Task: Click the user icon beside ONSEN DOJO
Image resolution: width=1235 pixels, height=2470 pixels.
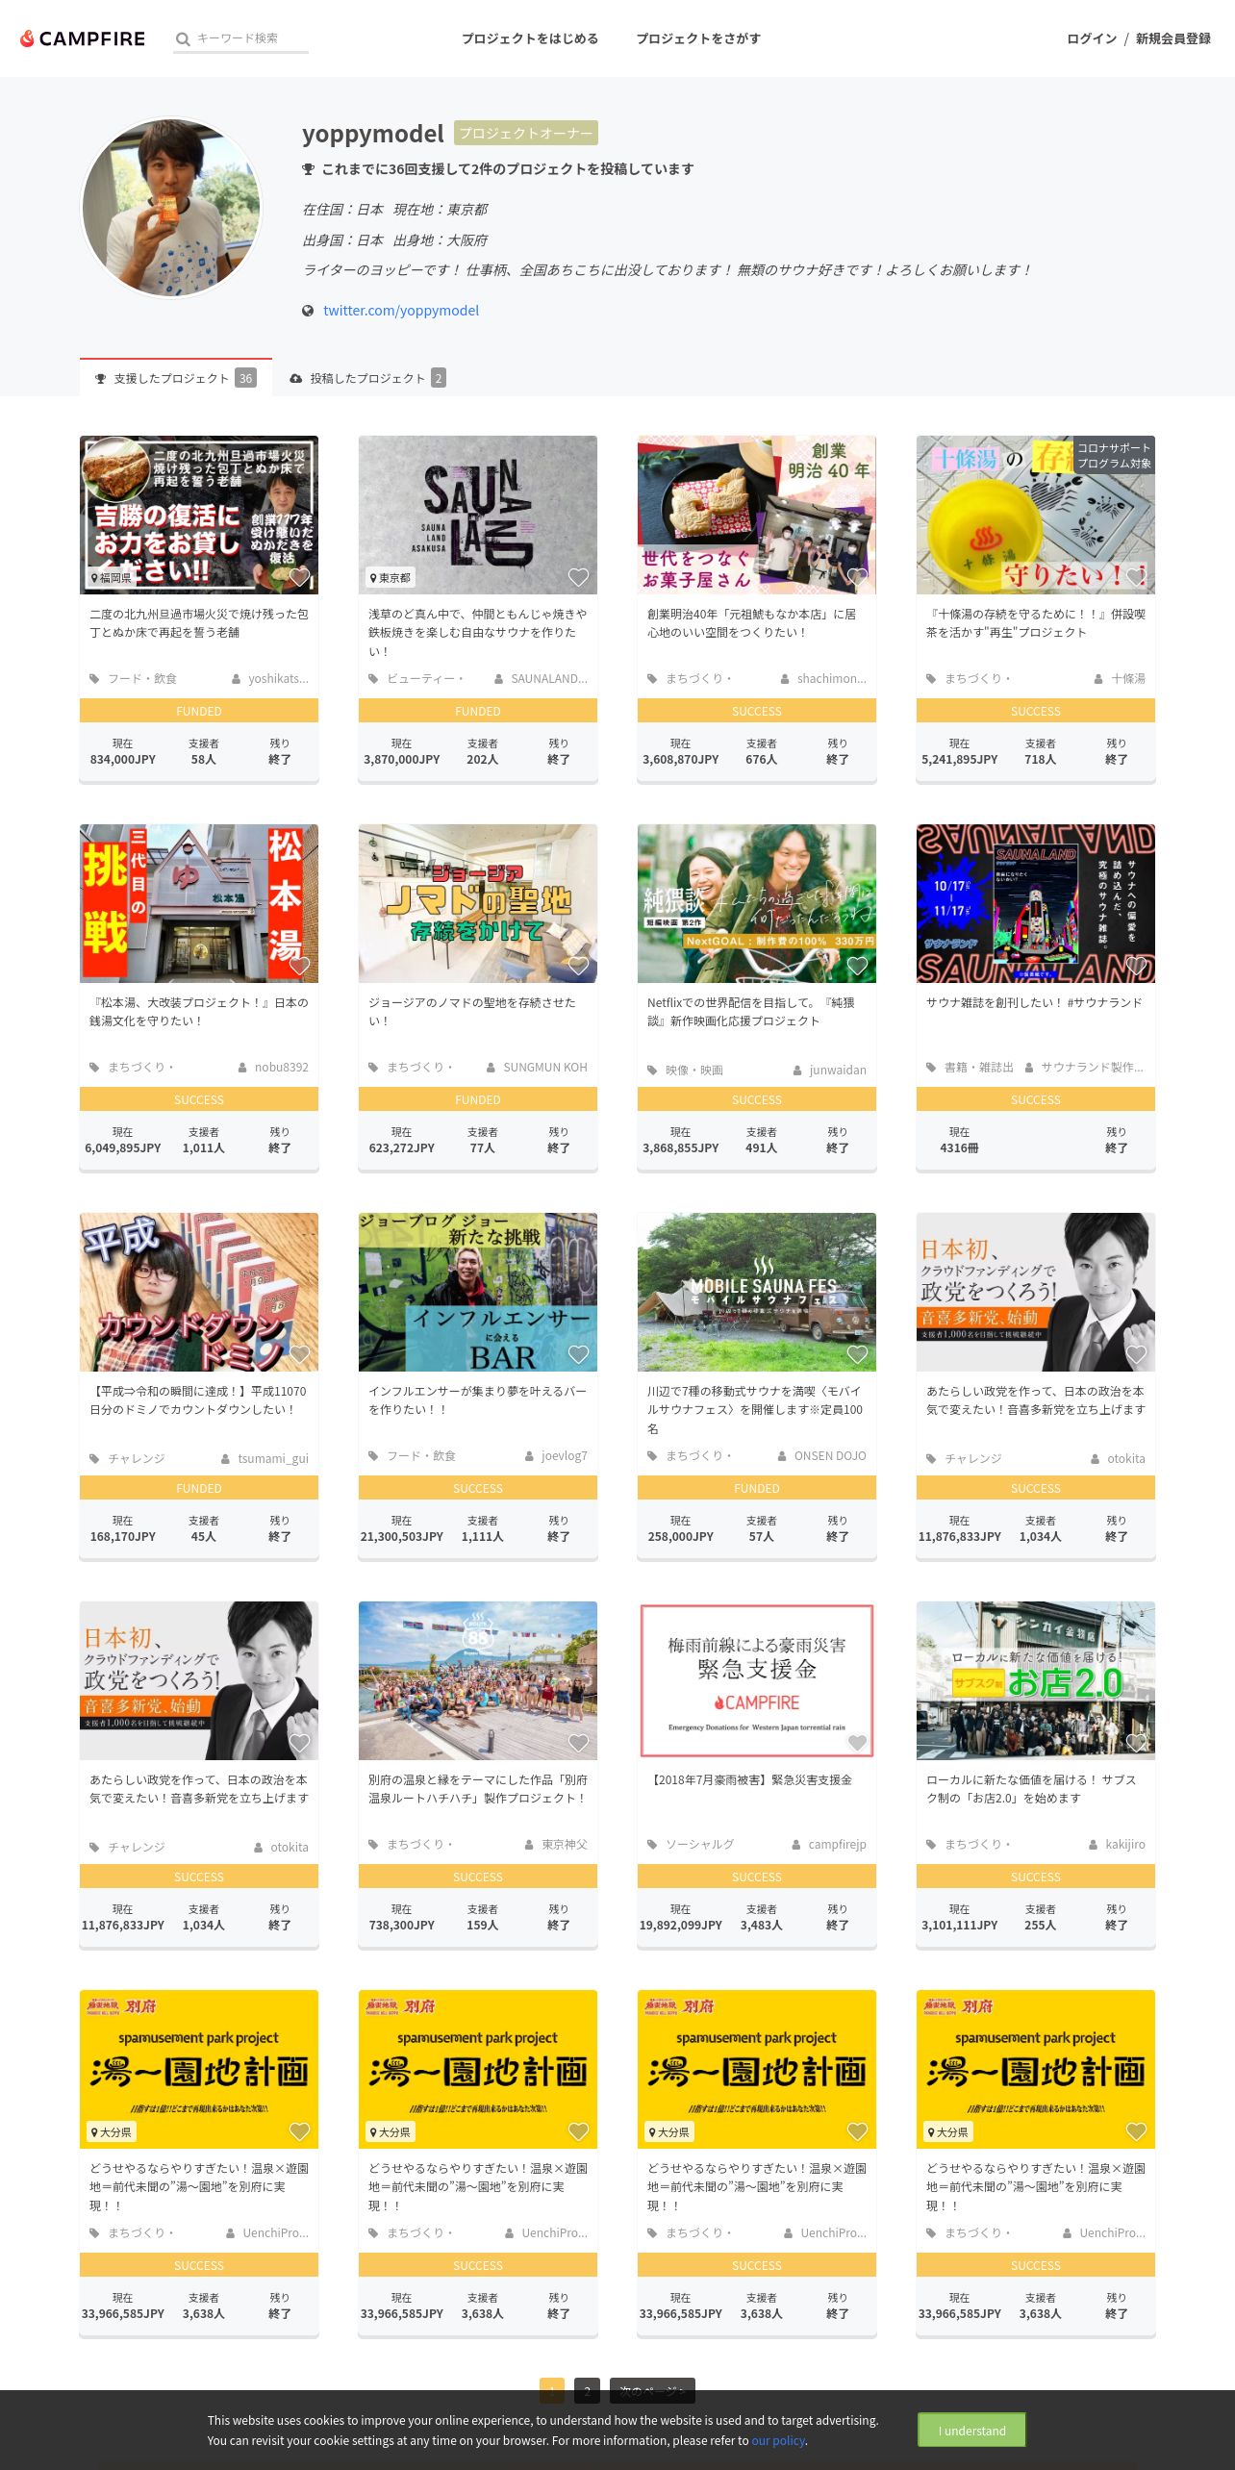Action: (782, 1456)
